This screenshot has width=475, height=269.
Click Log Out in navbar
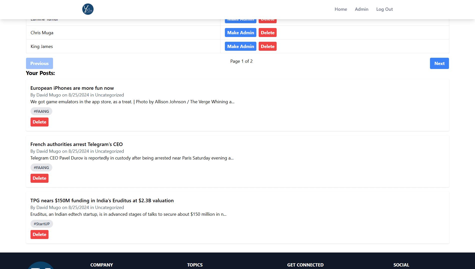tap(384, 9)
